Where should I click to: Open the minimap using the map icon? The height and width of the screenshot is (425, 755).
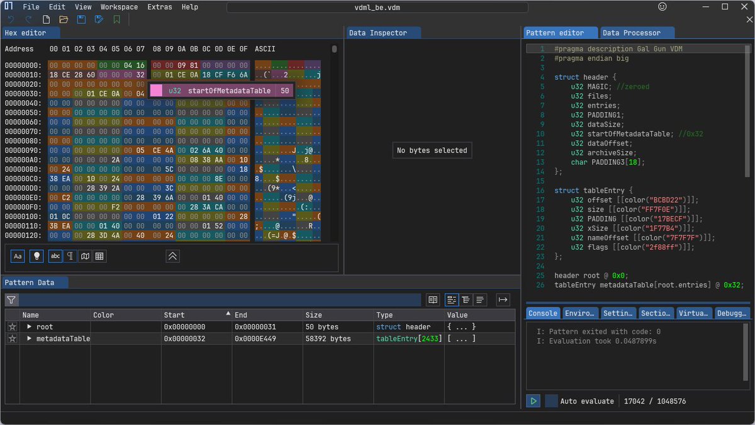click(x=85, y=256)
